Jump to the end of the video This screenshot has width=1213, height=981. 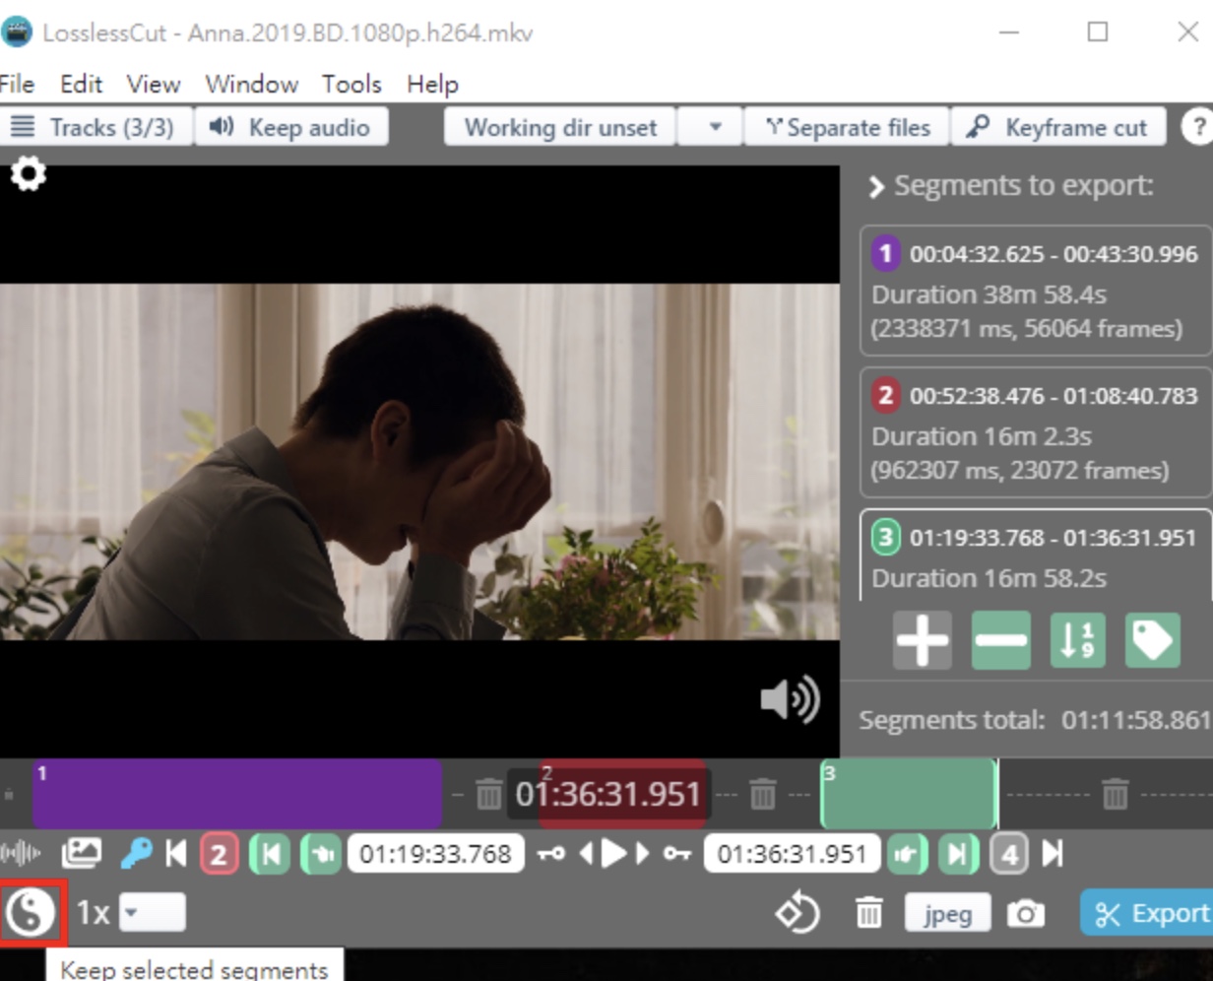tap(1053, 853)
